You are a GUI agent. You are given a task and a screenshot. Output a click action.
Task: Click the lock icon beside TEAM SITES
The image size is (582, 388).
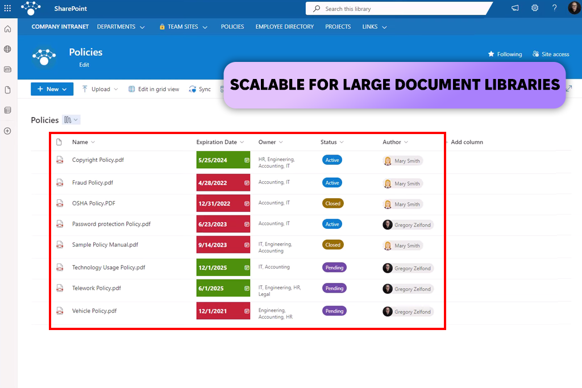pos(162,27)
